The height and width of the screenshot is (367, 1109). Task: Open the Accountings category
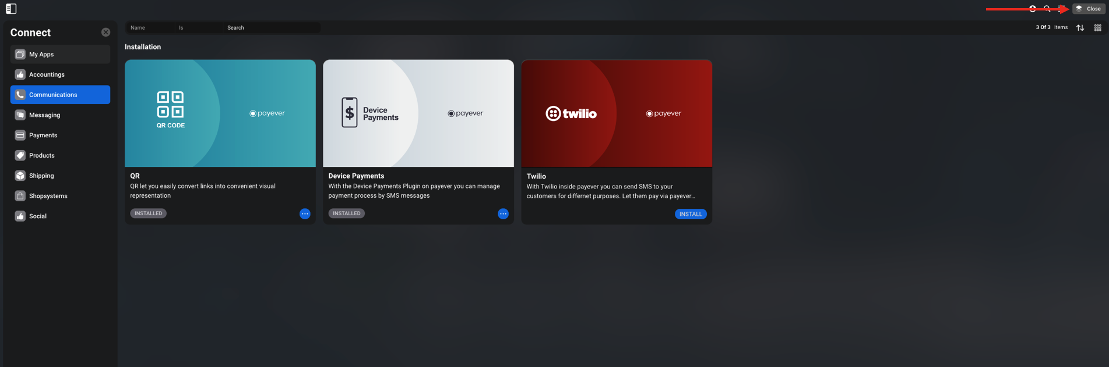60,74
